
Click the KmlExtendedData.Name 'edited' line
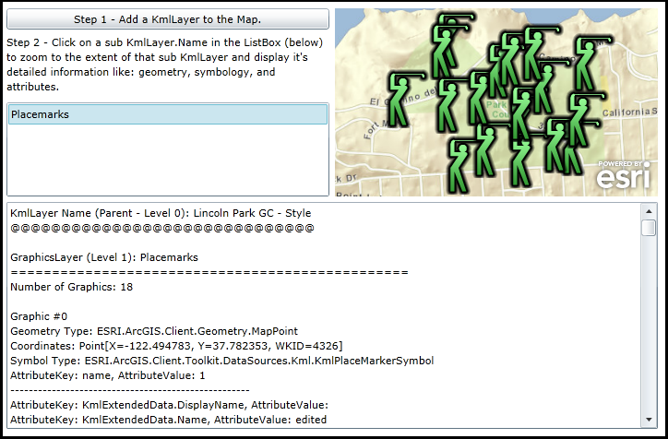coord(169,420)
